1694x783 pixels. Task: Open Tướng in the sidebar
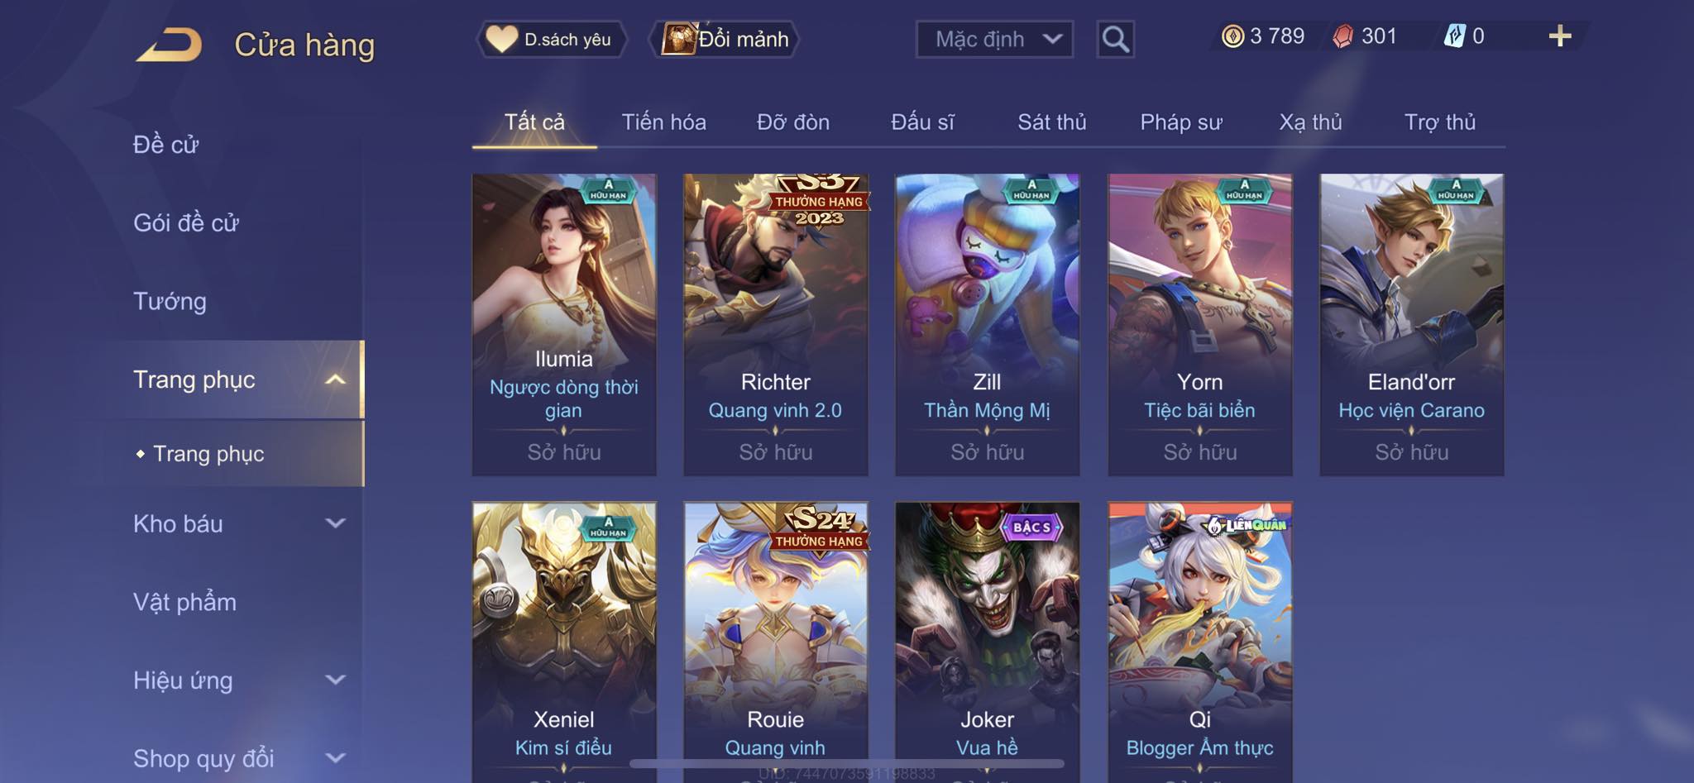[170, 301]
